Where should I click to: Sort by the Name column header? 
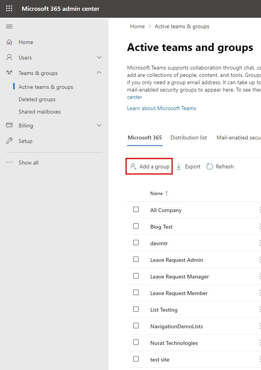point(156,193)
